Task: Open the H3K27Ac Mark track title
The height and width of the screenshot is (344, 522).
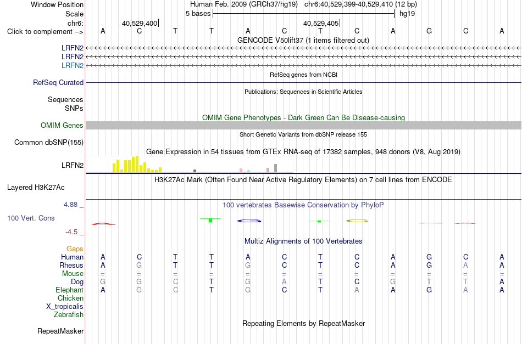Action: point(303,180)
